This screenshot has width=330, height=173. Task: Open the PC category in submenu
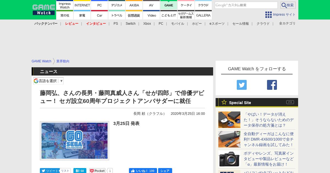pos(161,24)
